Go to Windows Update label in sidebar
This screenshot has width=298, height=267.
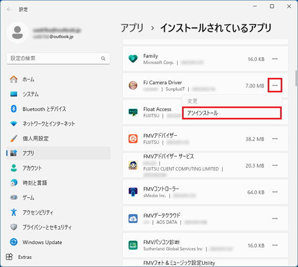click(x=42, y=242)
